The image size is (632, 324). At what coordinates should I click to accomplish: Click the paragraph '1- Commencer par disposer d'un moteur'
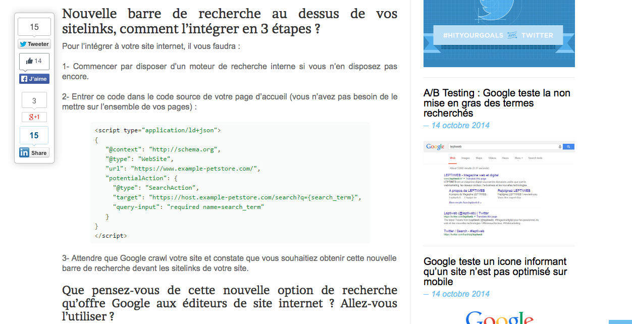click(x=230, y=72)
